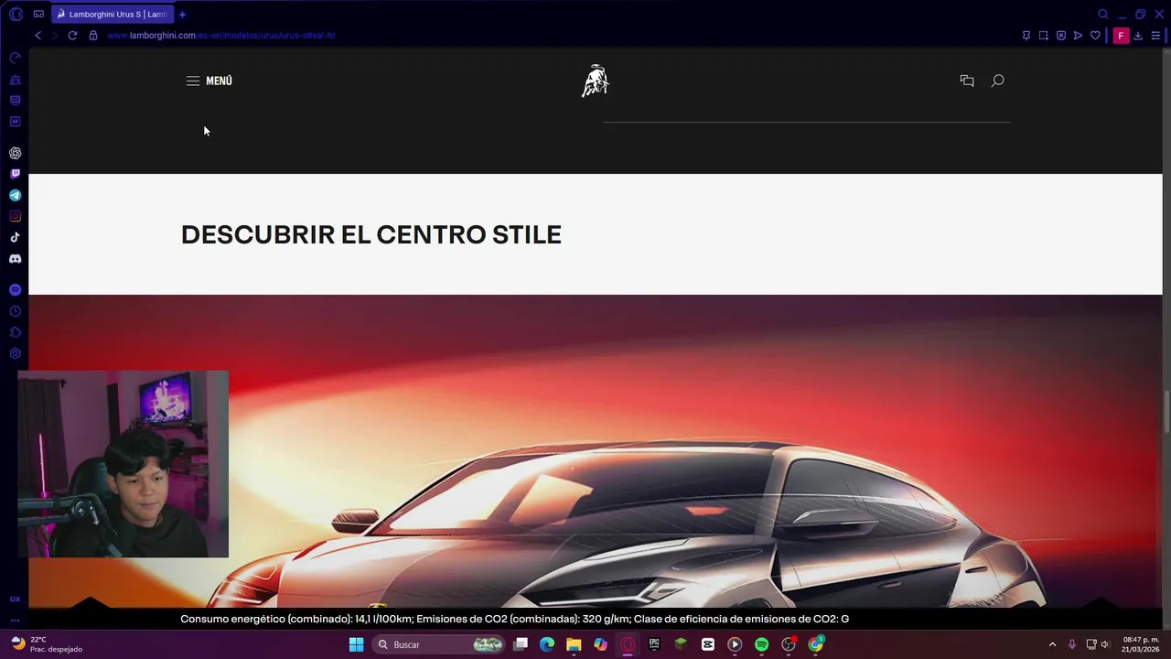Click the Pinboards pin icon

point(1026,36)
